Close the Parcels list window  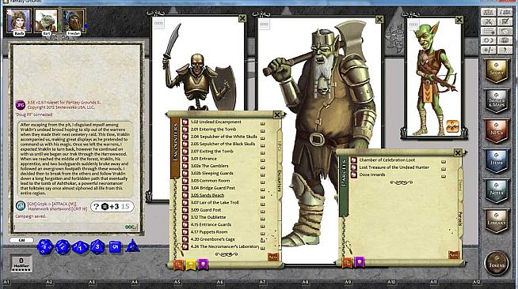(x=458, y=152)
